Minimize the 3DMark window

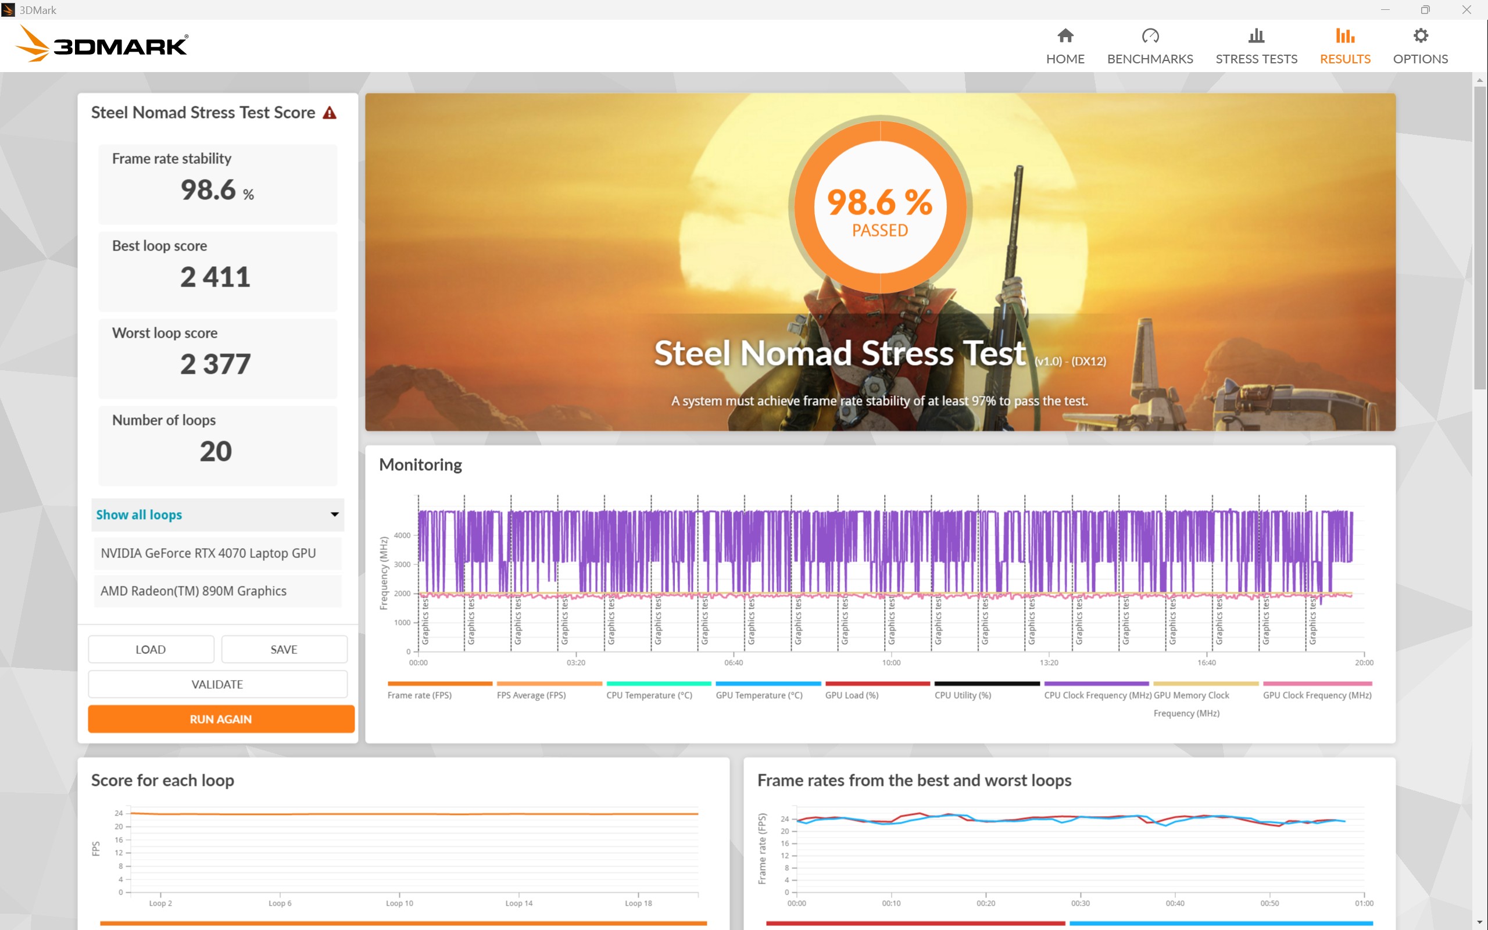pos(1385,10)
